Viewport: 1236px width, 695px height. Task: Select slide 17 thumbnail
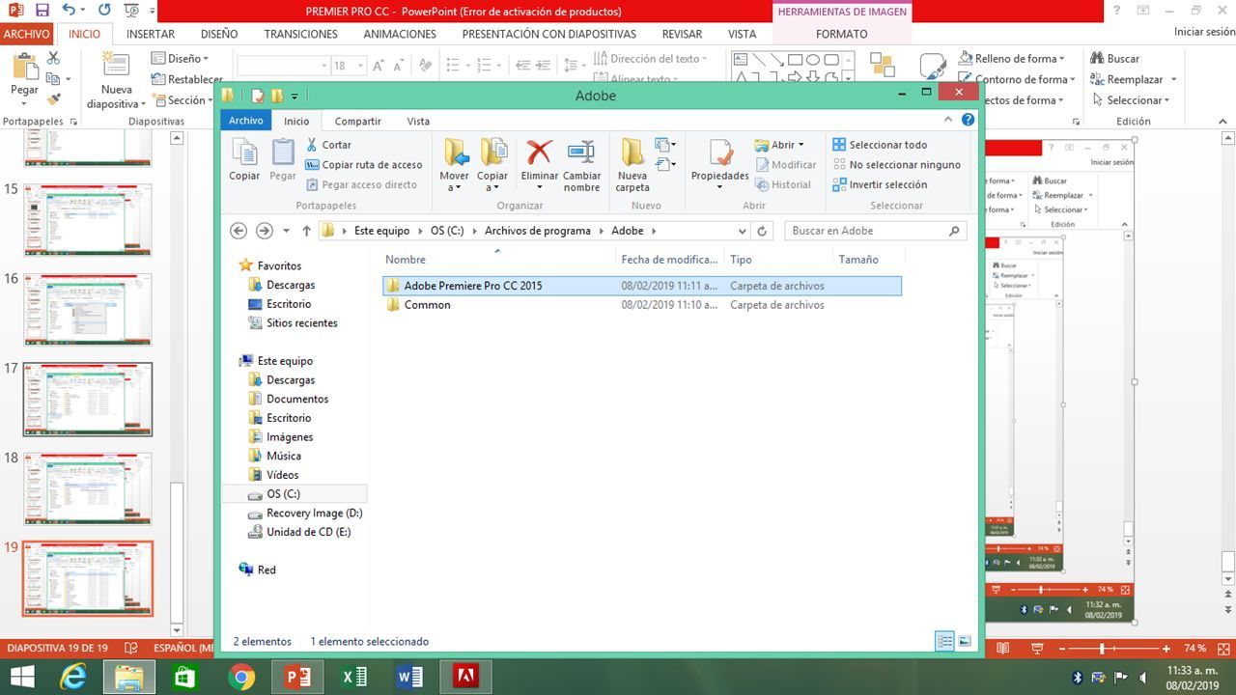coord(88,400)
